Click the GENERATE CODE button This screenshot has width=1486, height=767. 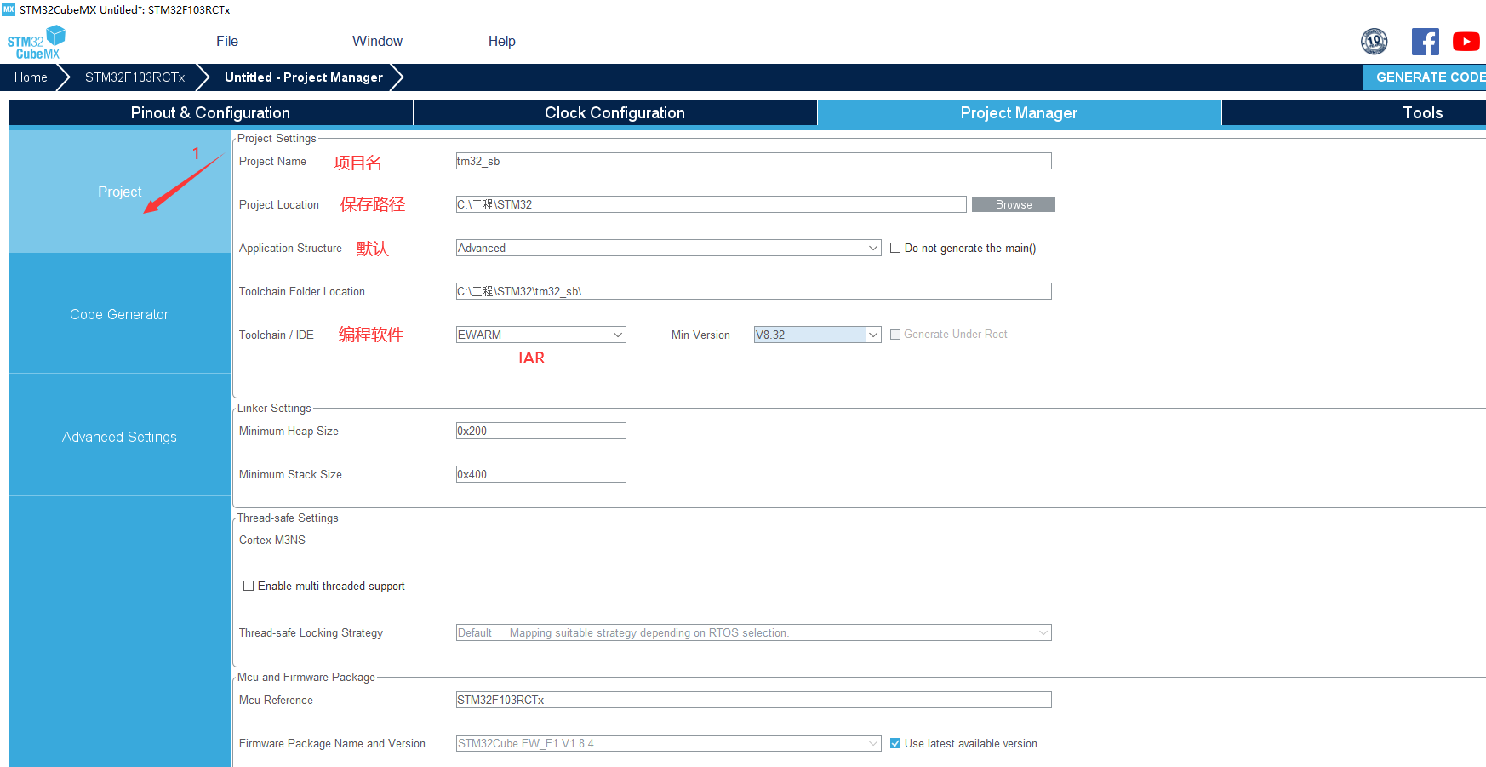click(1425, 77)
